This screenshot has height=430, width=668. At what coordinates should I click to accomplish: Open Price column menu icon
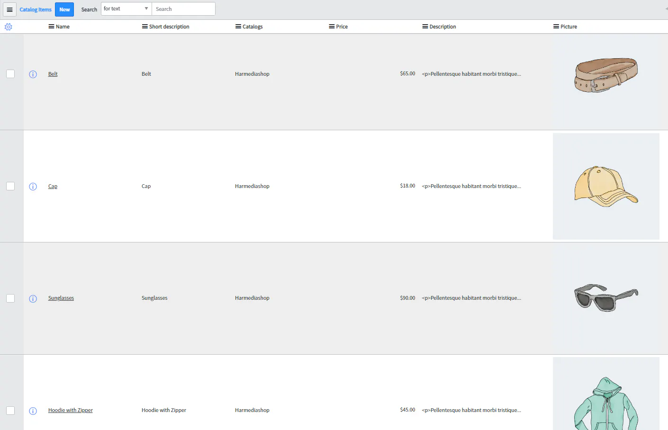click(332, 27)
